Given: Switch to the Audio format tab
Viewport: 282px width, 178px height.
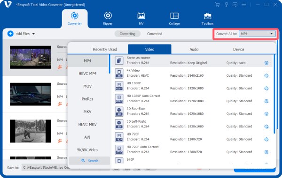Looking at the screenshot, I should click(x=194, y=49).
